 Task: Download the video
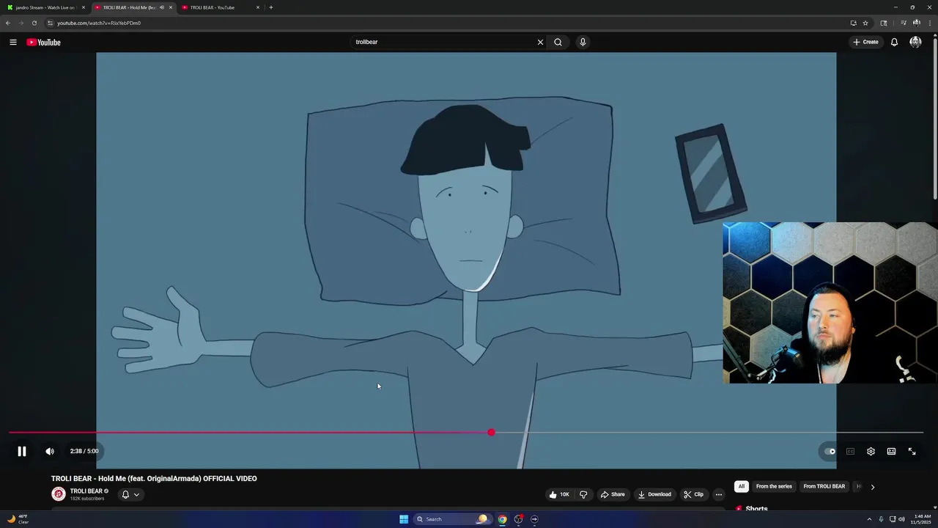(655, 494)
